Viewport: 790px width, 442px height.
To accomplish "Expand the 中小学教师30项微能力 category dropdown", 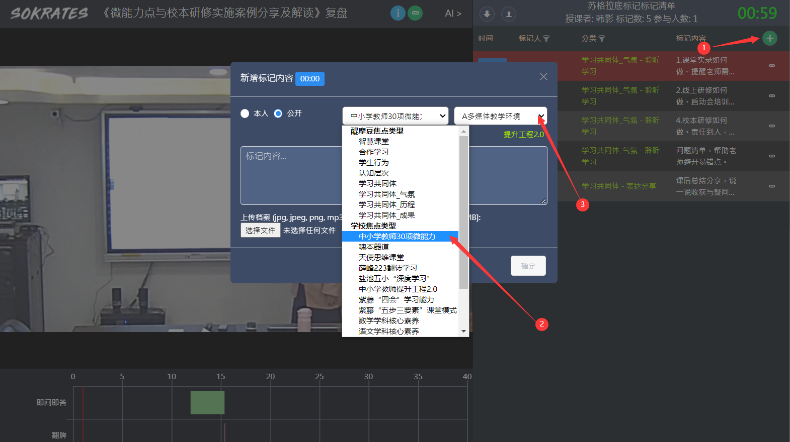I will 395,116.
